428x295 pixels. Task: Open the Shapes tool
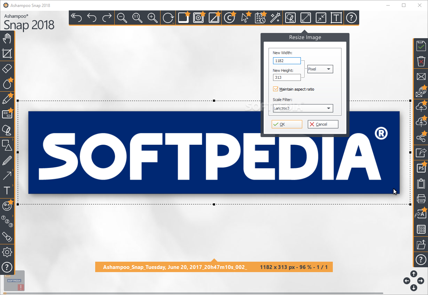point(7,145)
